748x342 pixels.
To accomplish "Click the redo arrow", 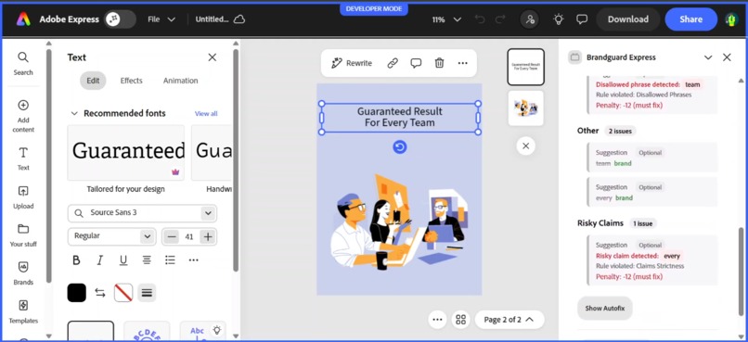I will point(500,19).
